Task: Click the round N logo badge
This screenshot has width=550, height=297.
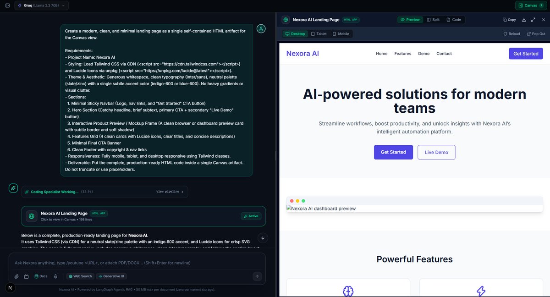Action: (x=11, y=287)
